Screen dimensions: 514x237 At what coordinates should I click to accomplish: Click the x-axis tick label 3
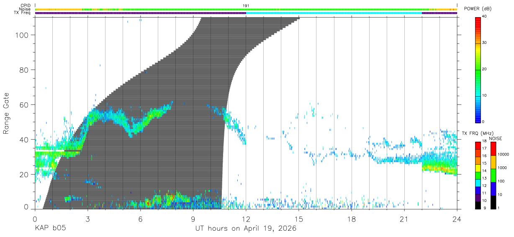pyautogui.click(x=87, y=219)
